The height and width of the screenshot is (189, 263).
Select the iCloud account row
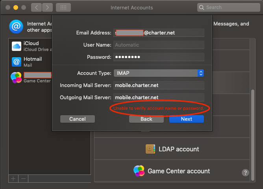pyautogui.click(x=30, y=46)
